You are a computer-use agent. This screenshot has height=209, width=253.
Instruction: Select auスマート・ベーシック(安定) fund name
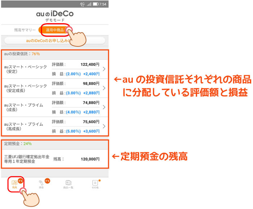[x=26, y=69]
